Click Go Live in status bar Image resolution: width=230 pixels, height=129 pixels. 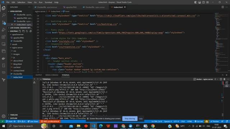(x=199, y=121)
